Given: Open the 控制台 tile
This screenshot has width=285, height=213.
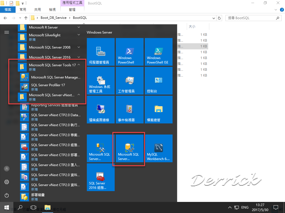Looking at the screenshot, I should (x=158, y=81).
